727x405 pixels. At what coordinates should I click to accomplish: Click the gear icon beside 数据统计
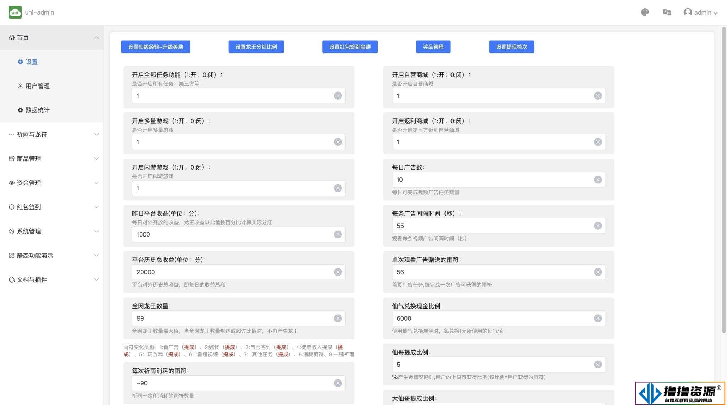tap(20, 110)
